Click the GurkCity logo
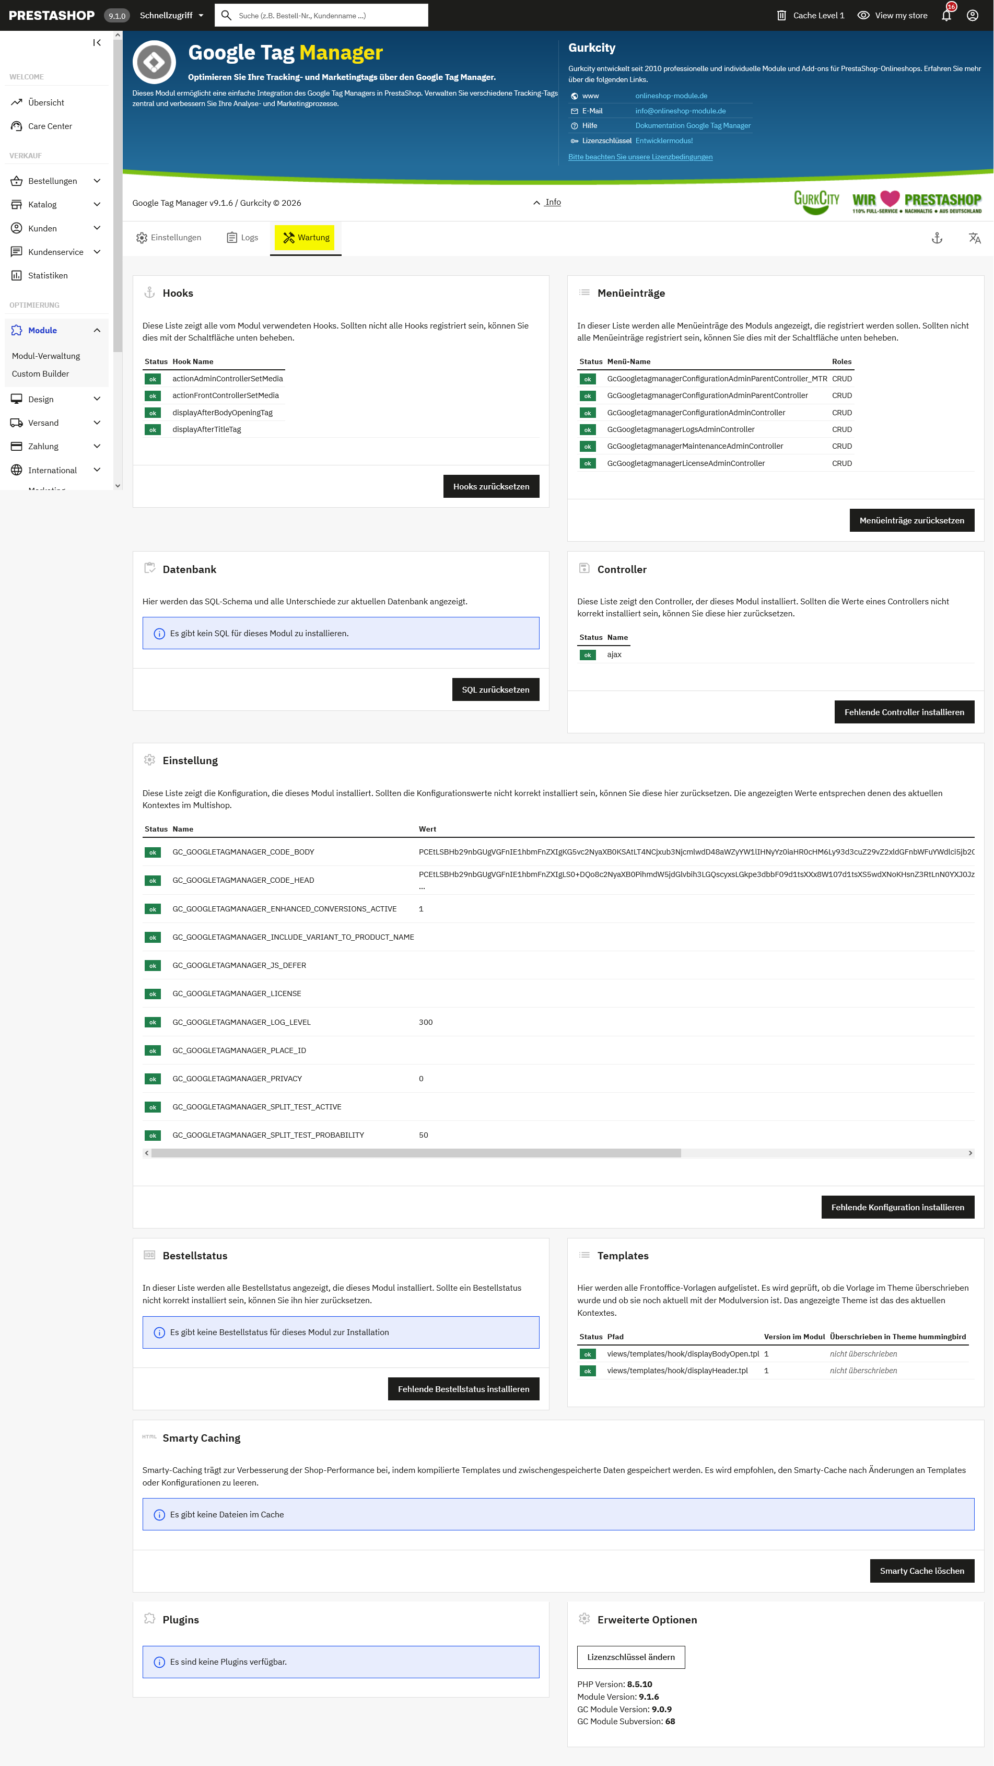This screenshot has height=1766, width=994. pyautogui.click(x=816, y=202)
